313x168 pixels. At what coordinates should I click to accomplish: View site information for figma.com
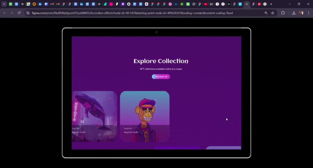[x=28, y=13]
